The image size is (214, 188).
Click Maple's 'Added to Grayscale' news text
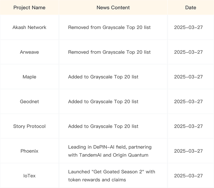(103, 77)
